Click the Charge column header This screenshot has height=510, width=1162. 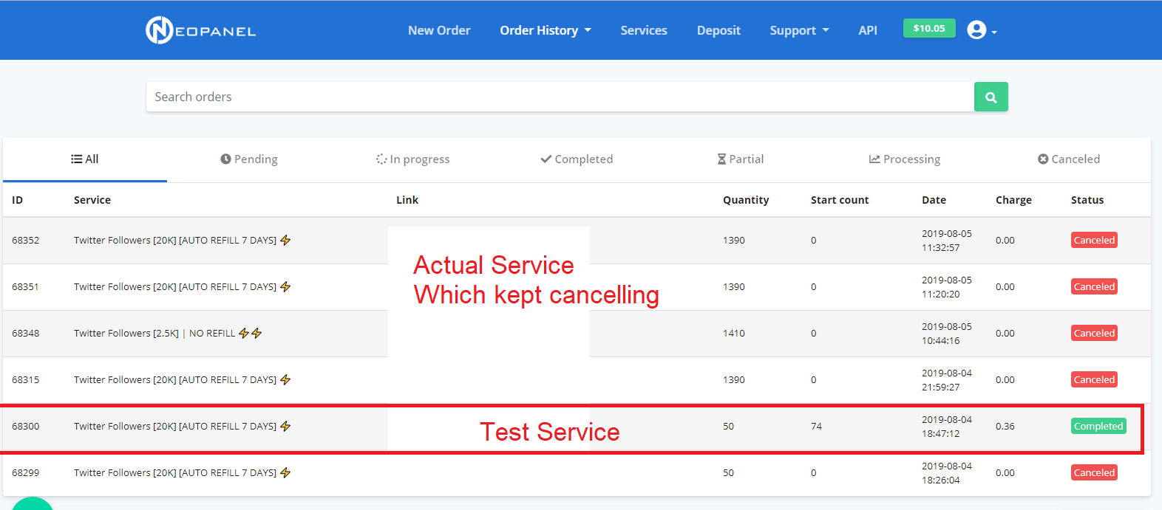click(x=1013, y=200)
